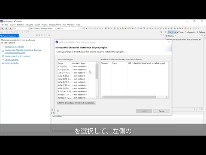Open the Run menu

[64, 25]
